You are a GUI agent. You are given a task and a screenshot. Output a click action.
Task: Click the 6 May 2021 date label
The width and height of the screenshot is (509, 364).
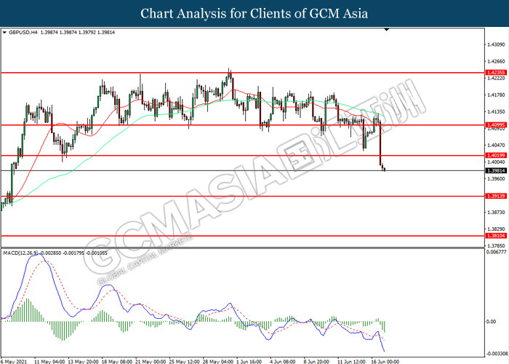pos(14,361)
